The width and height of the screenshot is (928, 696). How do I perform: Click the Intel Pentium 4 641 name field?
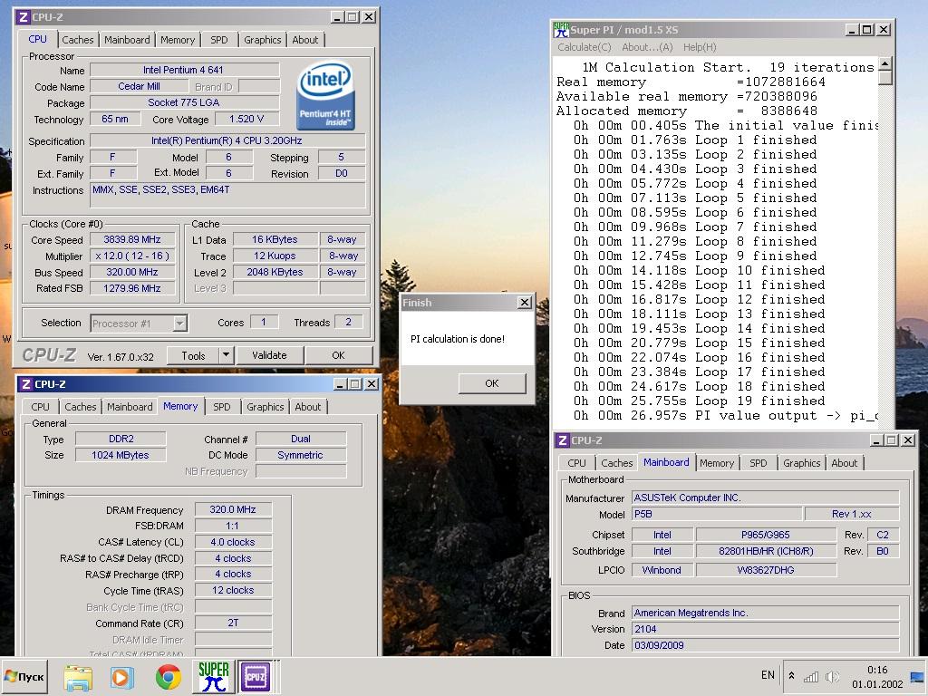(x=183, y=70)
